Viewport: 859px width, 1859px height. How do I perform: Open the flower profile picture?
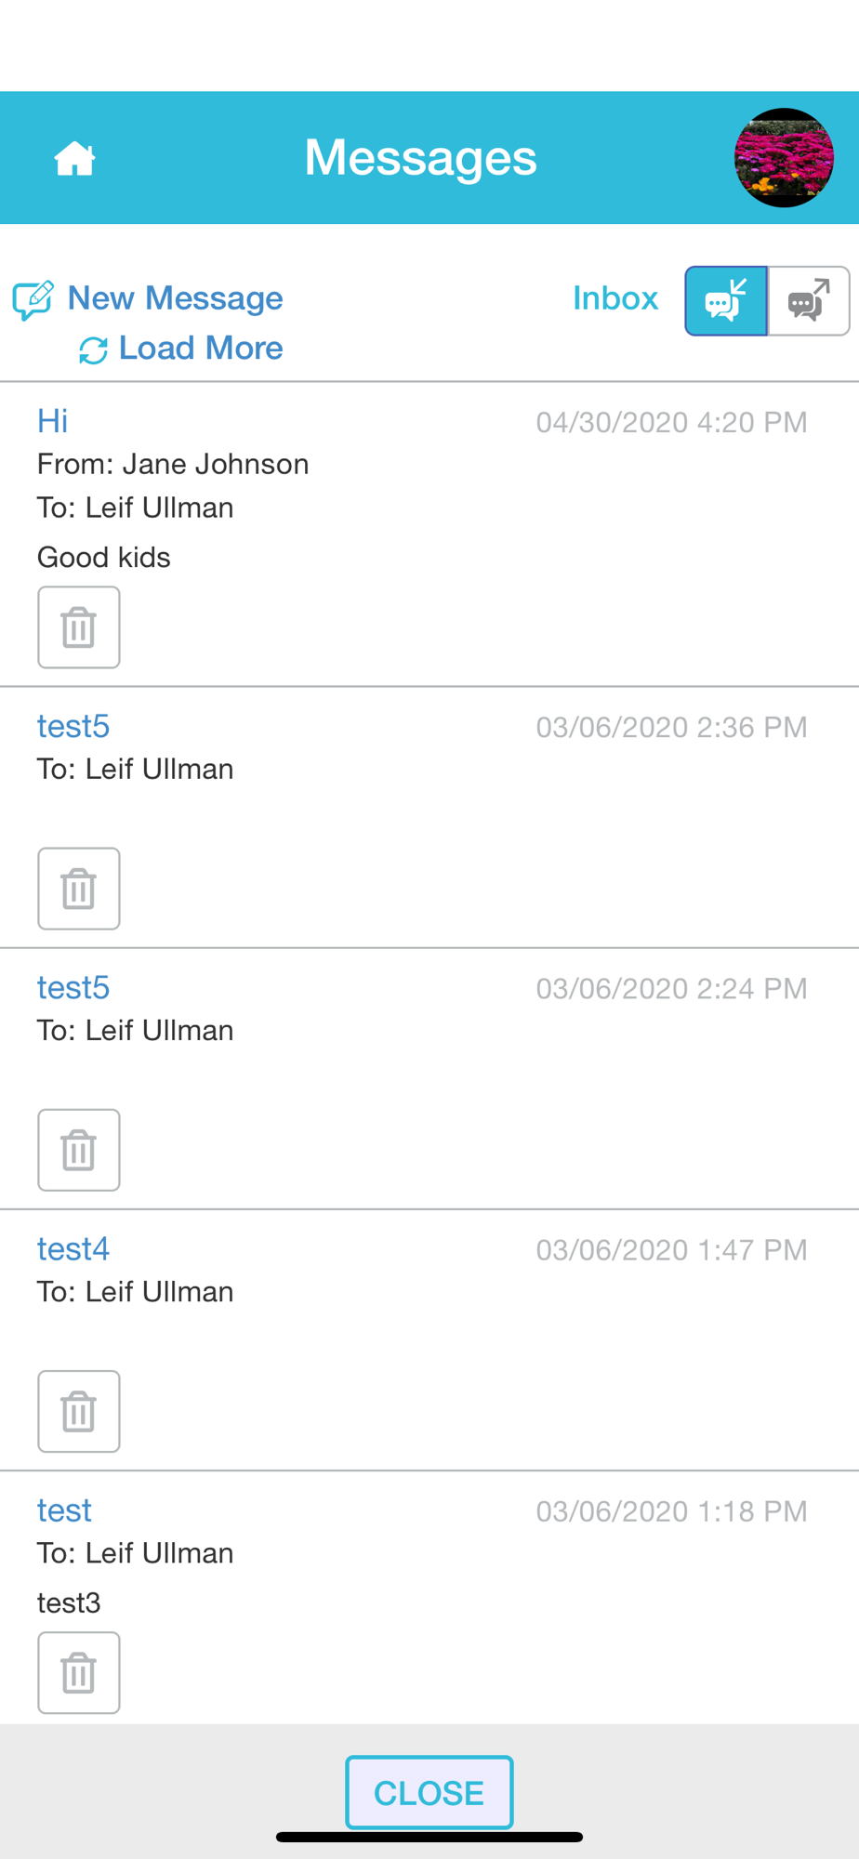pos(784,158)
